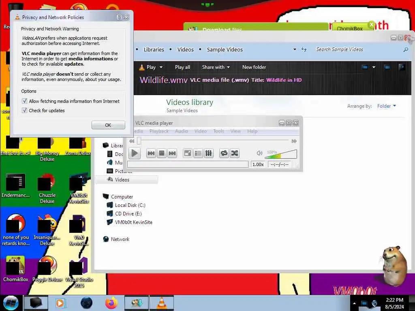Click the search magnifier icon
Image resolution: width=415 pixels, height=311 pixels.
pos(405,49)
